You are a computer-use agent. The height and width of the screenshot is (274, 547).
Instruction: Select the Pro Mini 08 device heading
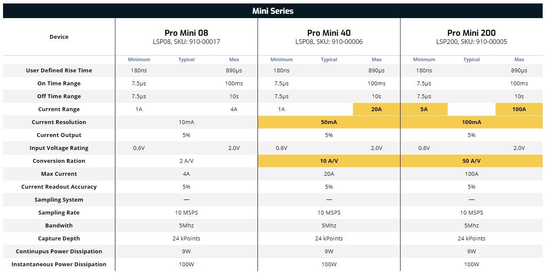tap(186, 33)
